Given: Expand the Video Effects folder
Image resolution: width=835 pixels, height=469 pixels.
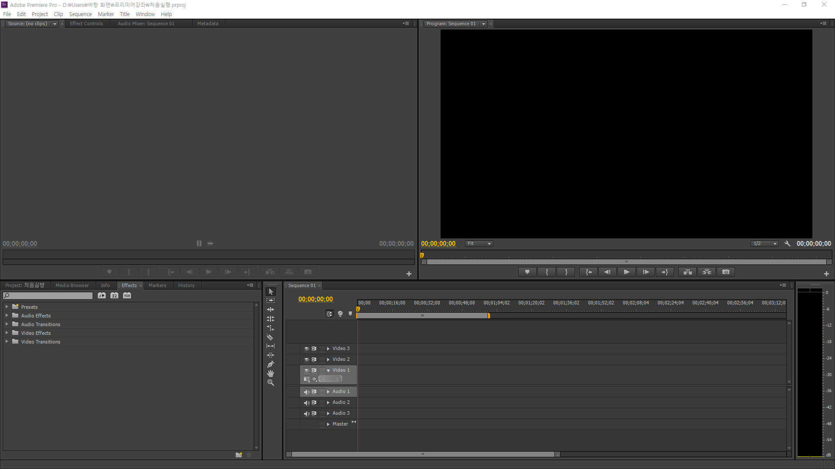Looking at the screenshot, I should tap(7, 333).
